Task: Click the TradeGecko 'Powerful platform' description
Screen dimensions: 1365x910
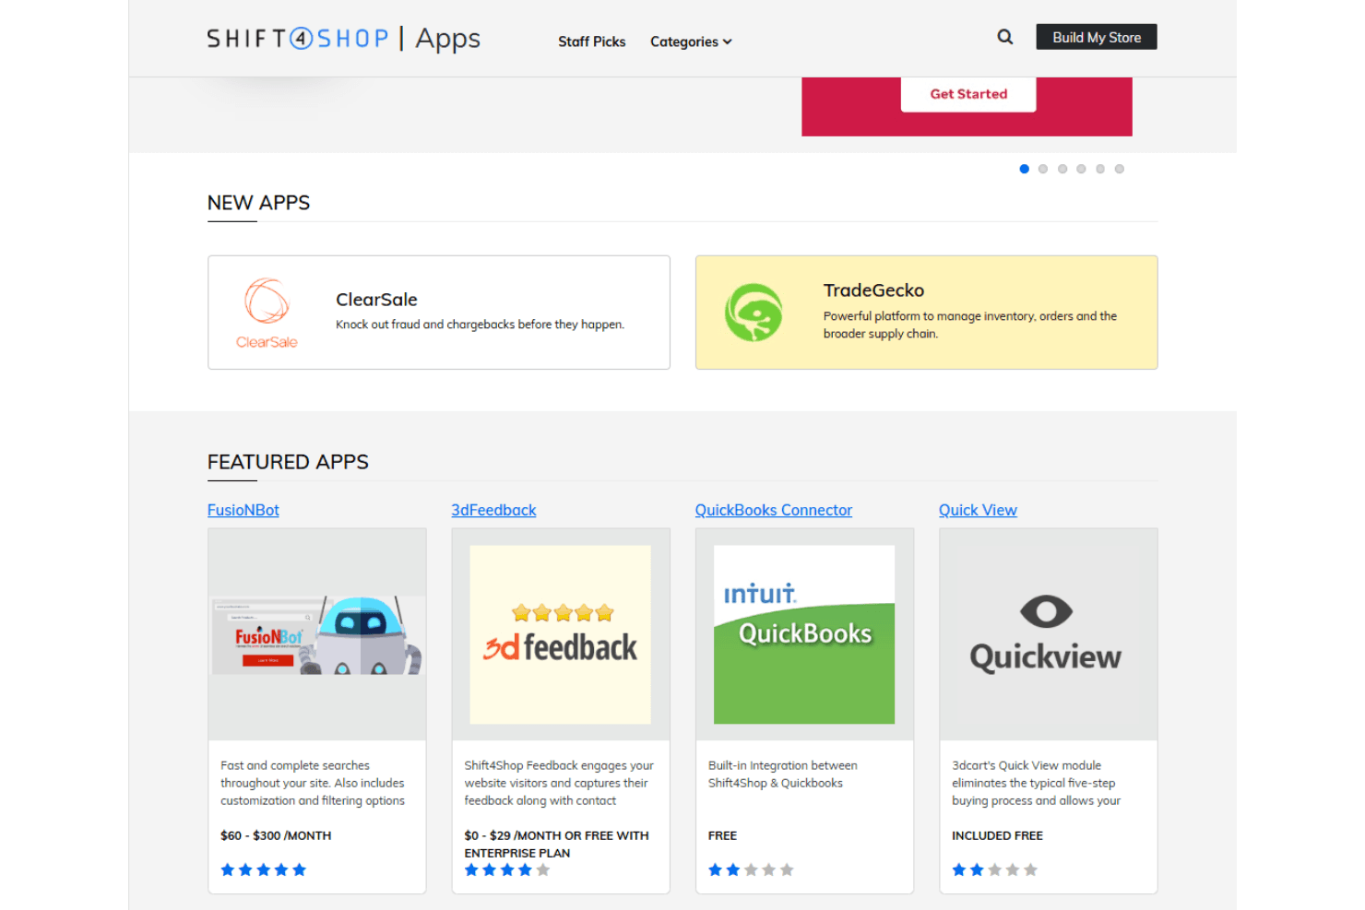Action: (970, 325)
